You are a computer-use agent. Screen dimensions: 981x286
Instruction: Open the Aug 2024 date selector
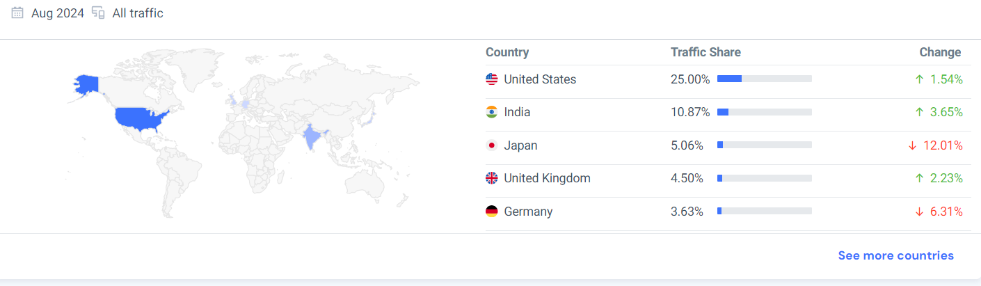coord(57,13)
